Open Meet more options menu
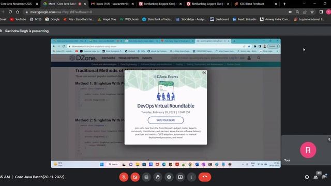The height and width of the screenshot is (186, 331). tap(191, 177)
